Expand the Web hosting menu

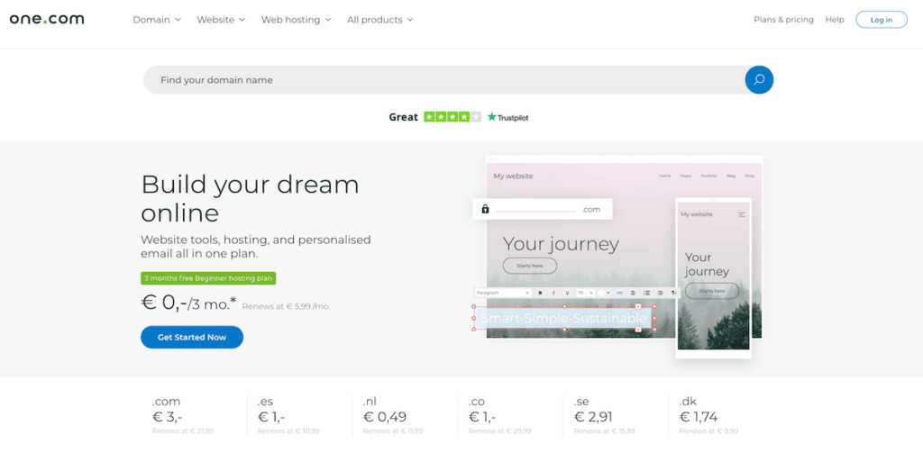[296, 20]
